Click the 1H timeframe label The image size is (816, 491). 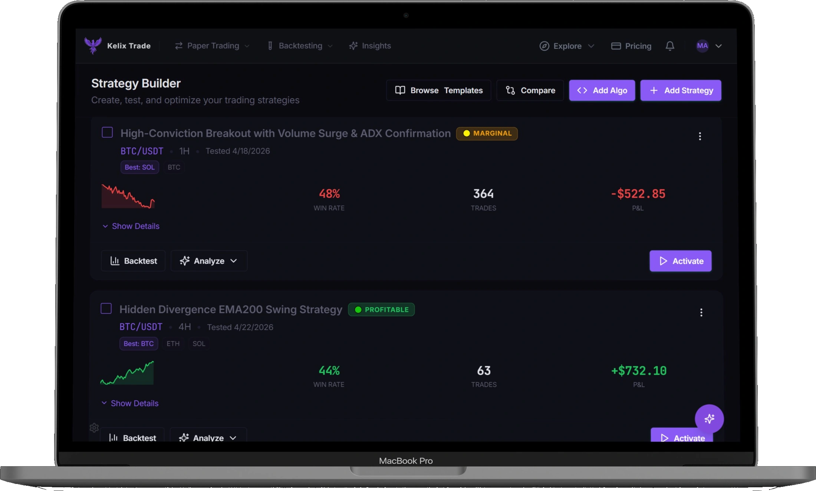pyautogui.click(x=184, y=151)
